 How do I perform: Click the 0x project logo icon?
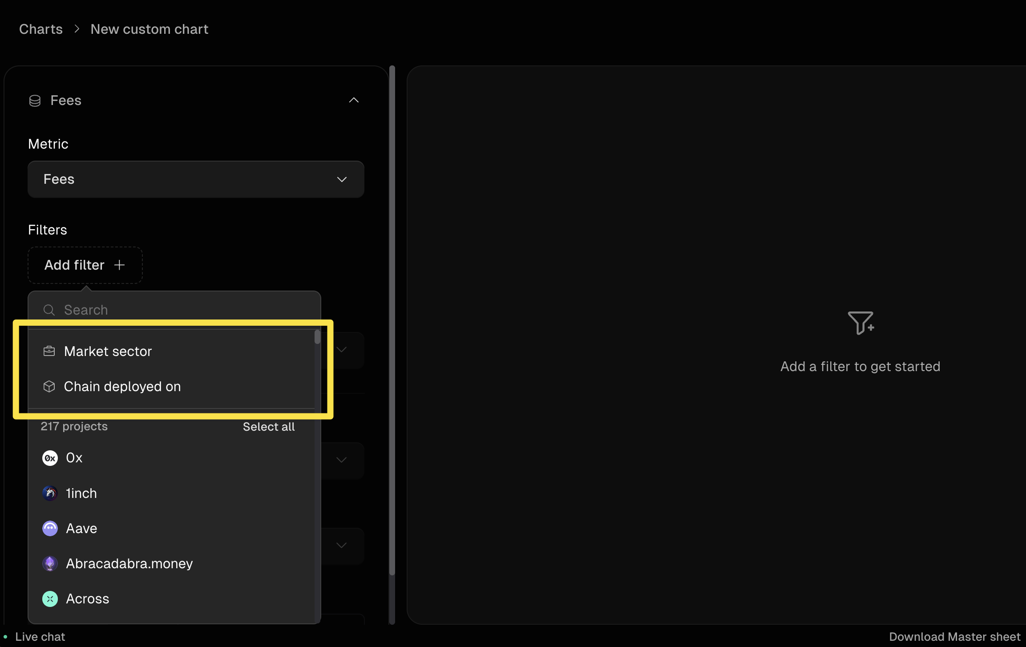[x=50, y=458]
